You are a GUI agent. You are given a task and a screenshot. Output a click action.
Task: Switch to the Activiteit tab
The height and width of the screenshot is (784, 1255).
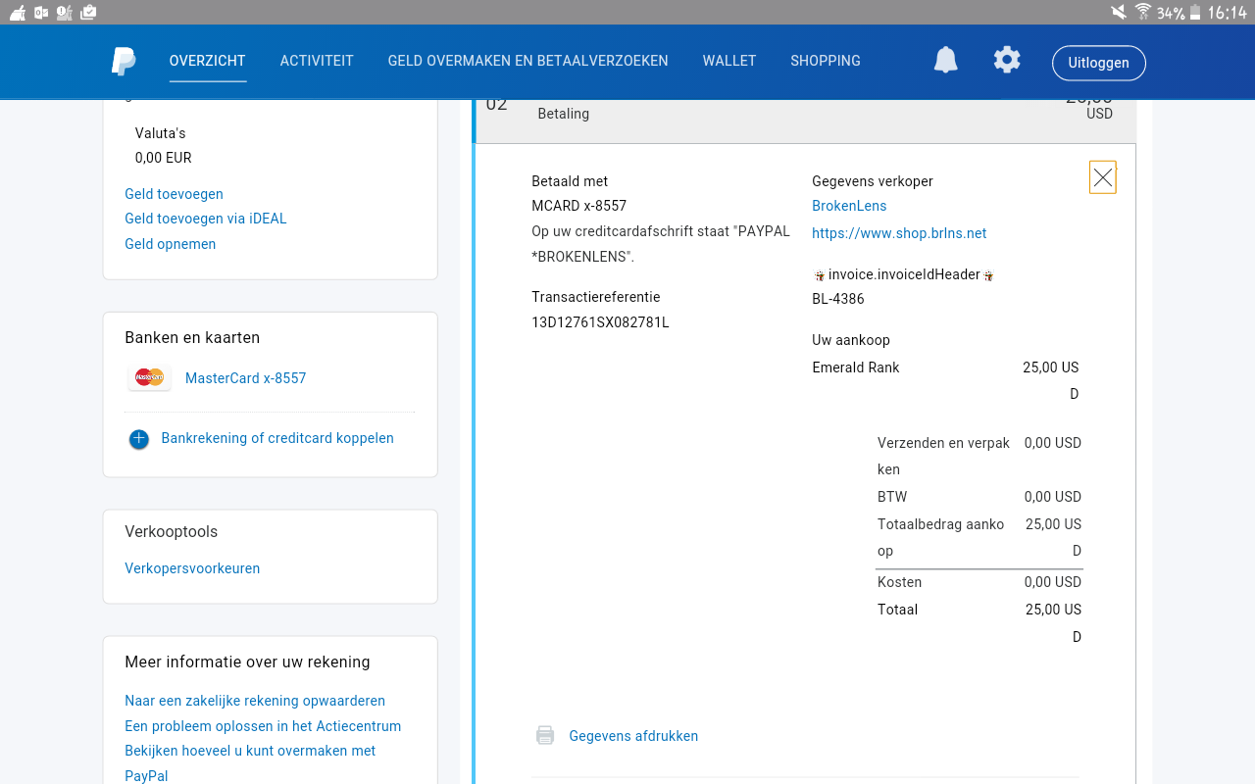click(317, 61)
